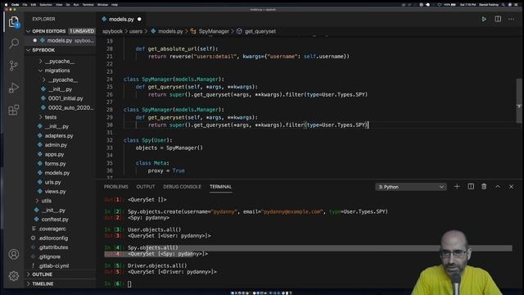The image size is (524, 295).
Task: Kill terminal with trash icon
Action: (x=484, y=187)
